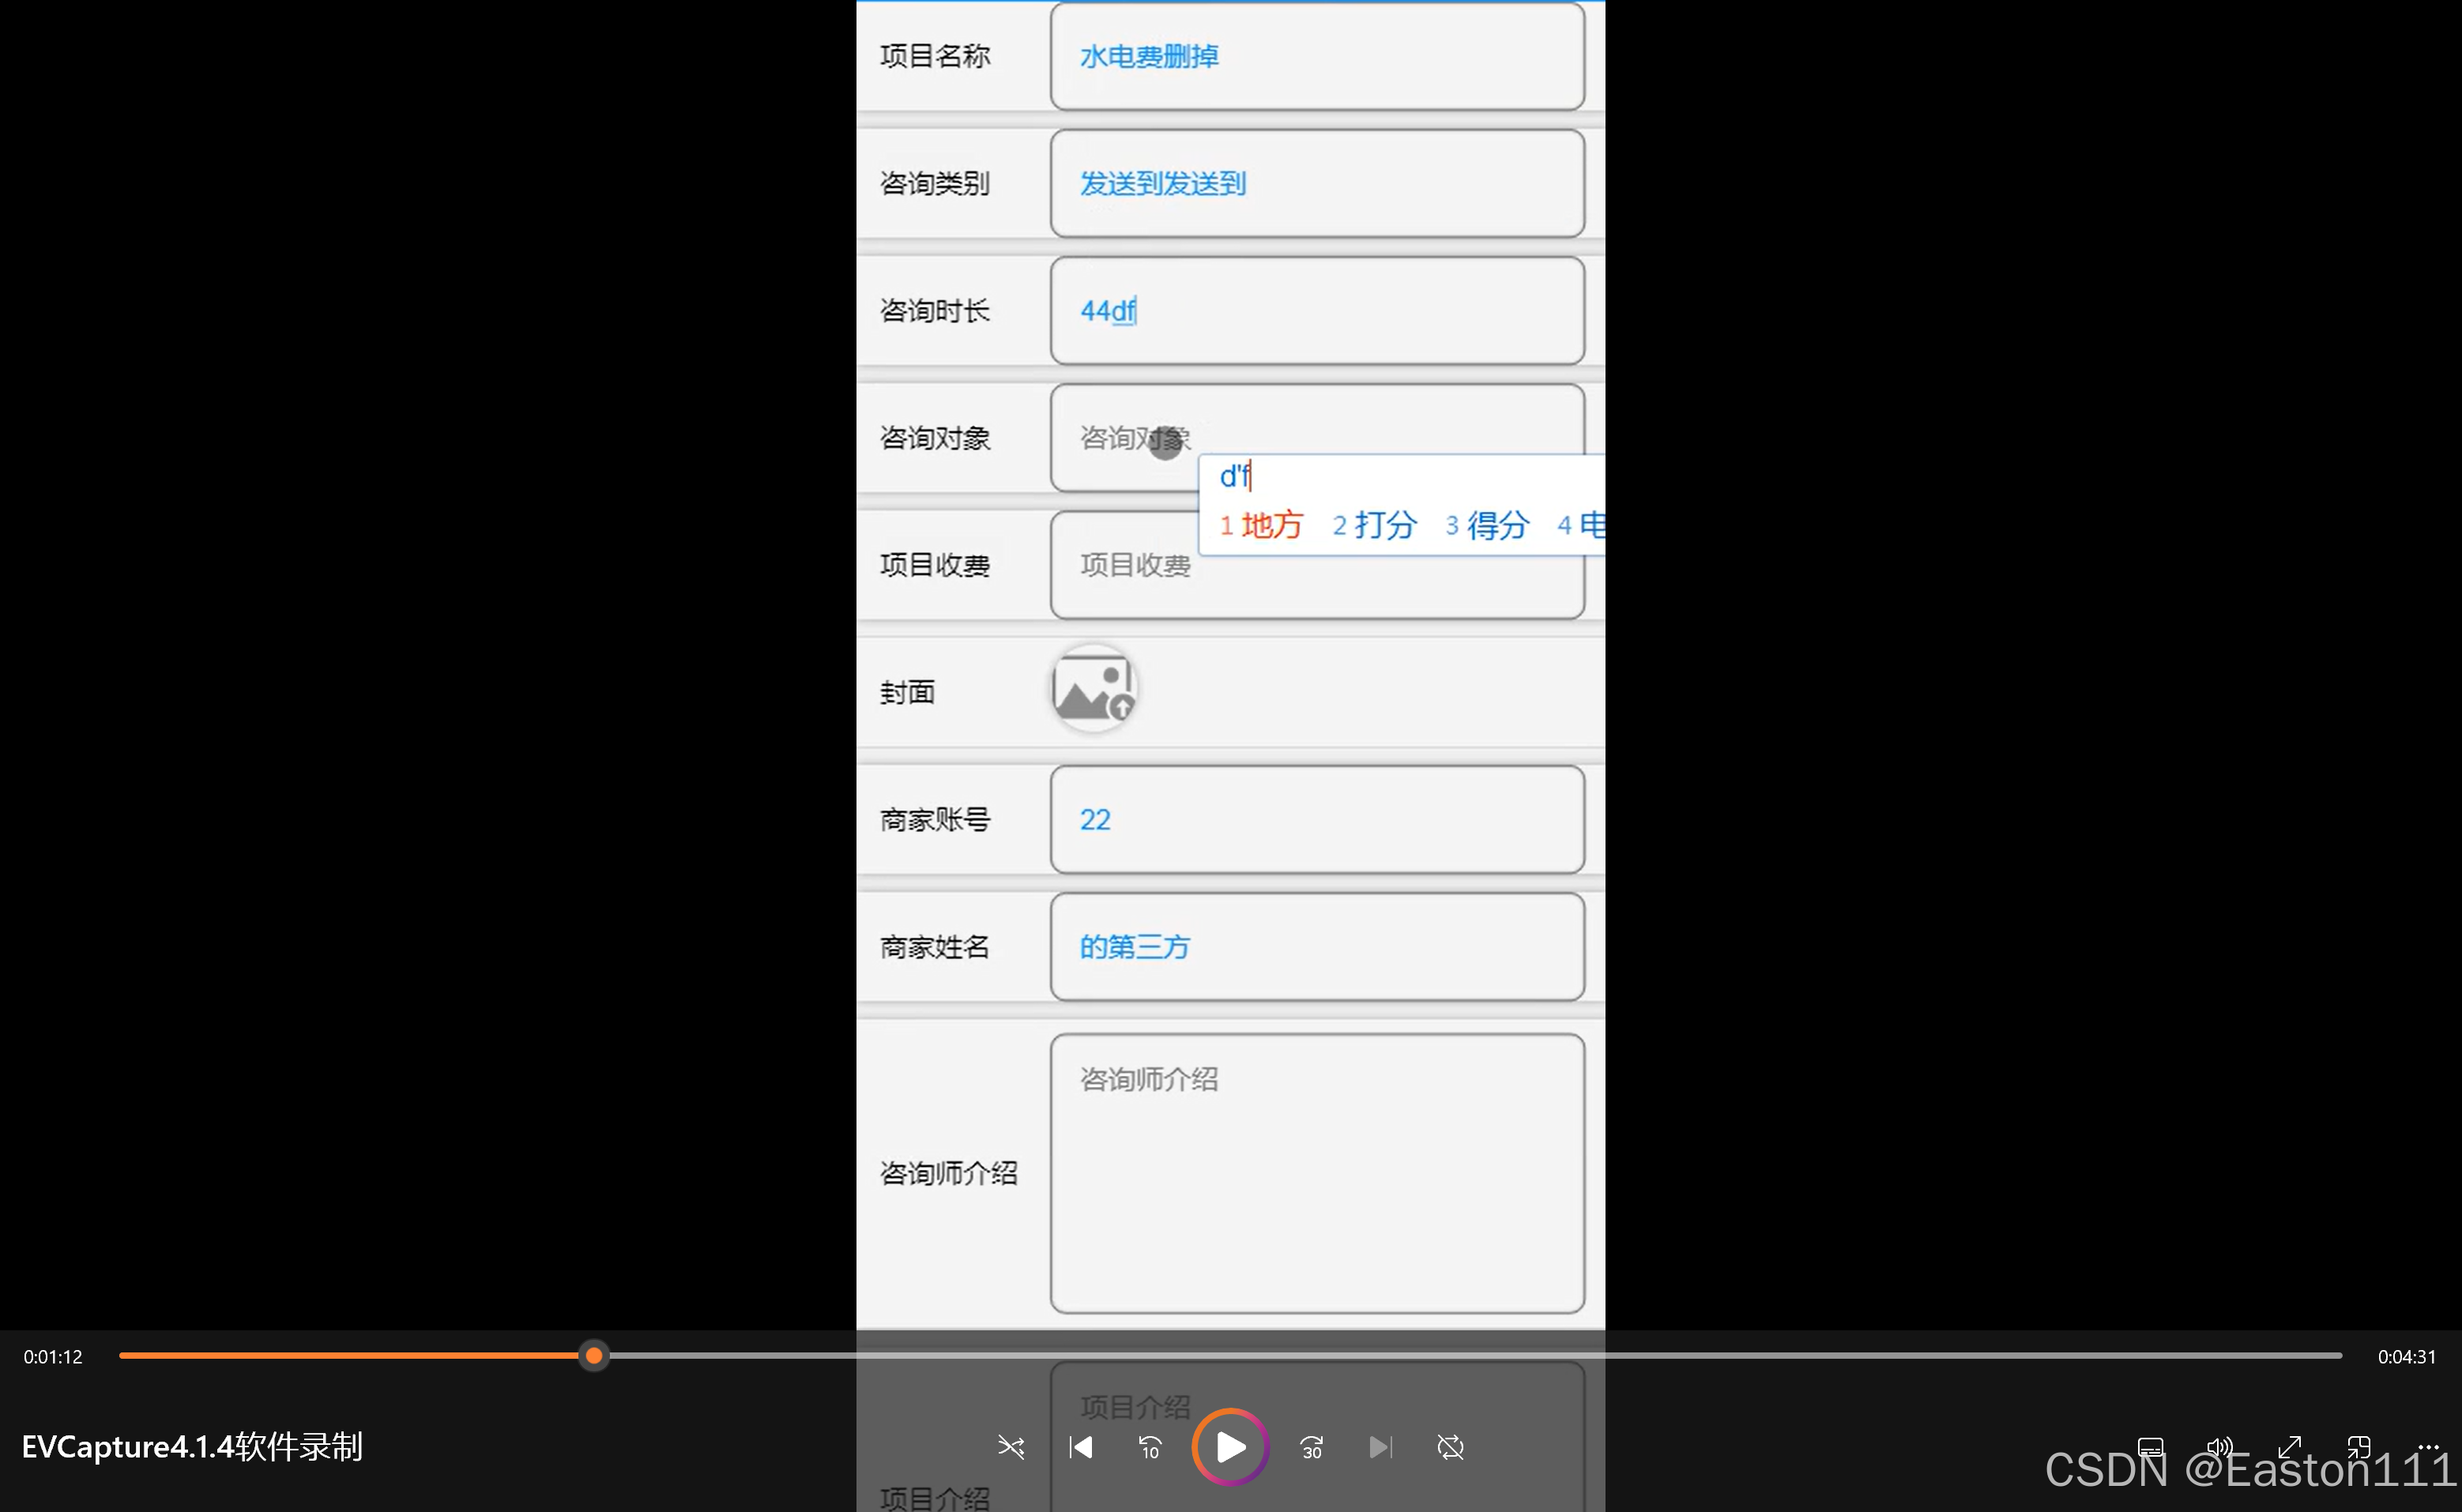The width and height of the screenshot is (2462, 1512).
Task: Open picture-in-picture mode
Action: (2359, 1446)
